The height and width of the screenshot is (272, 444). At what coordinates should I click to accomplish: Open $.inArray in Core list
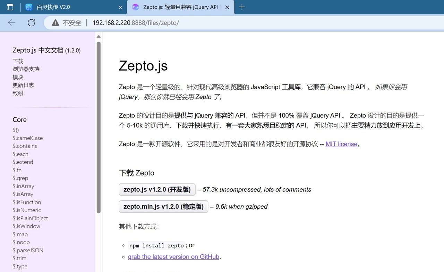[23, 186]
